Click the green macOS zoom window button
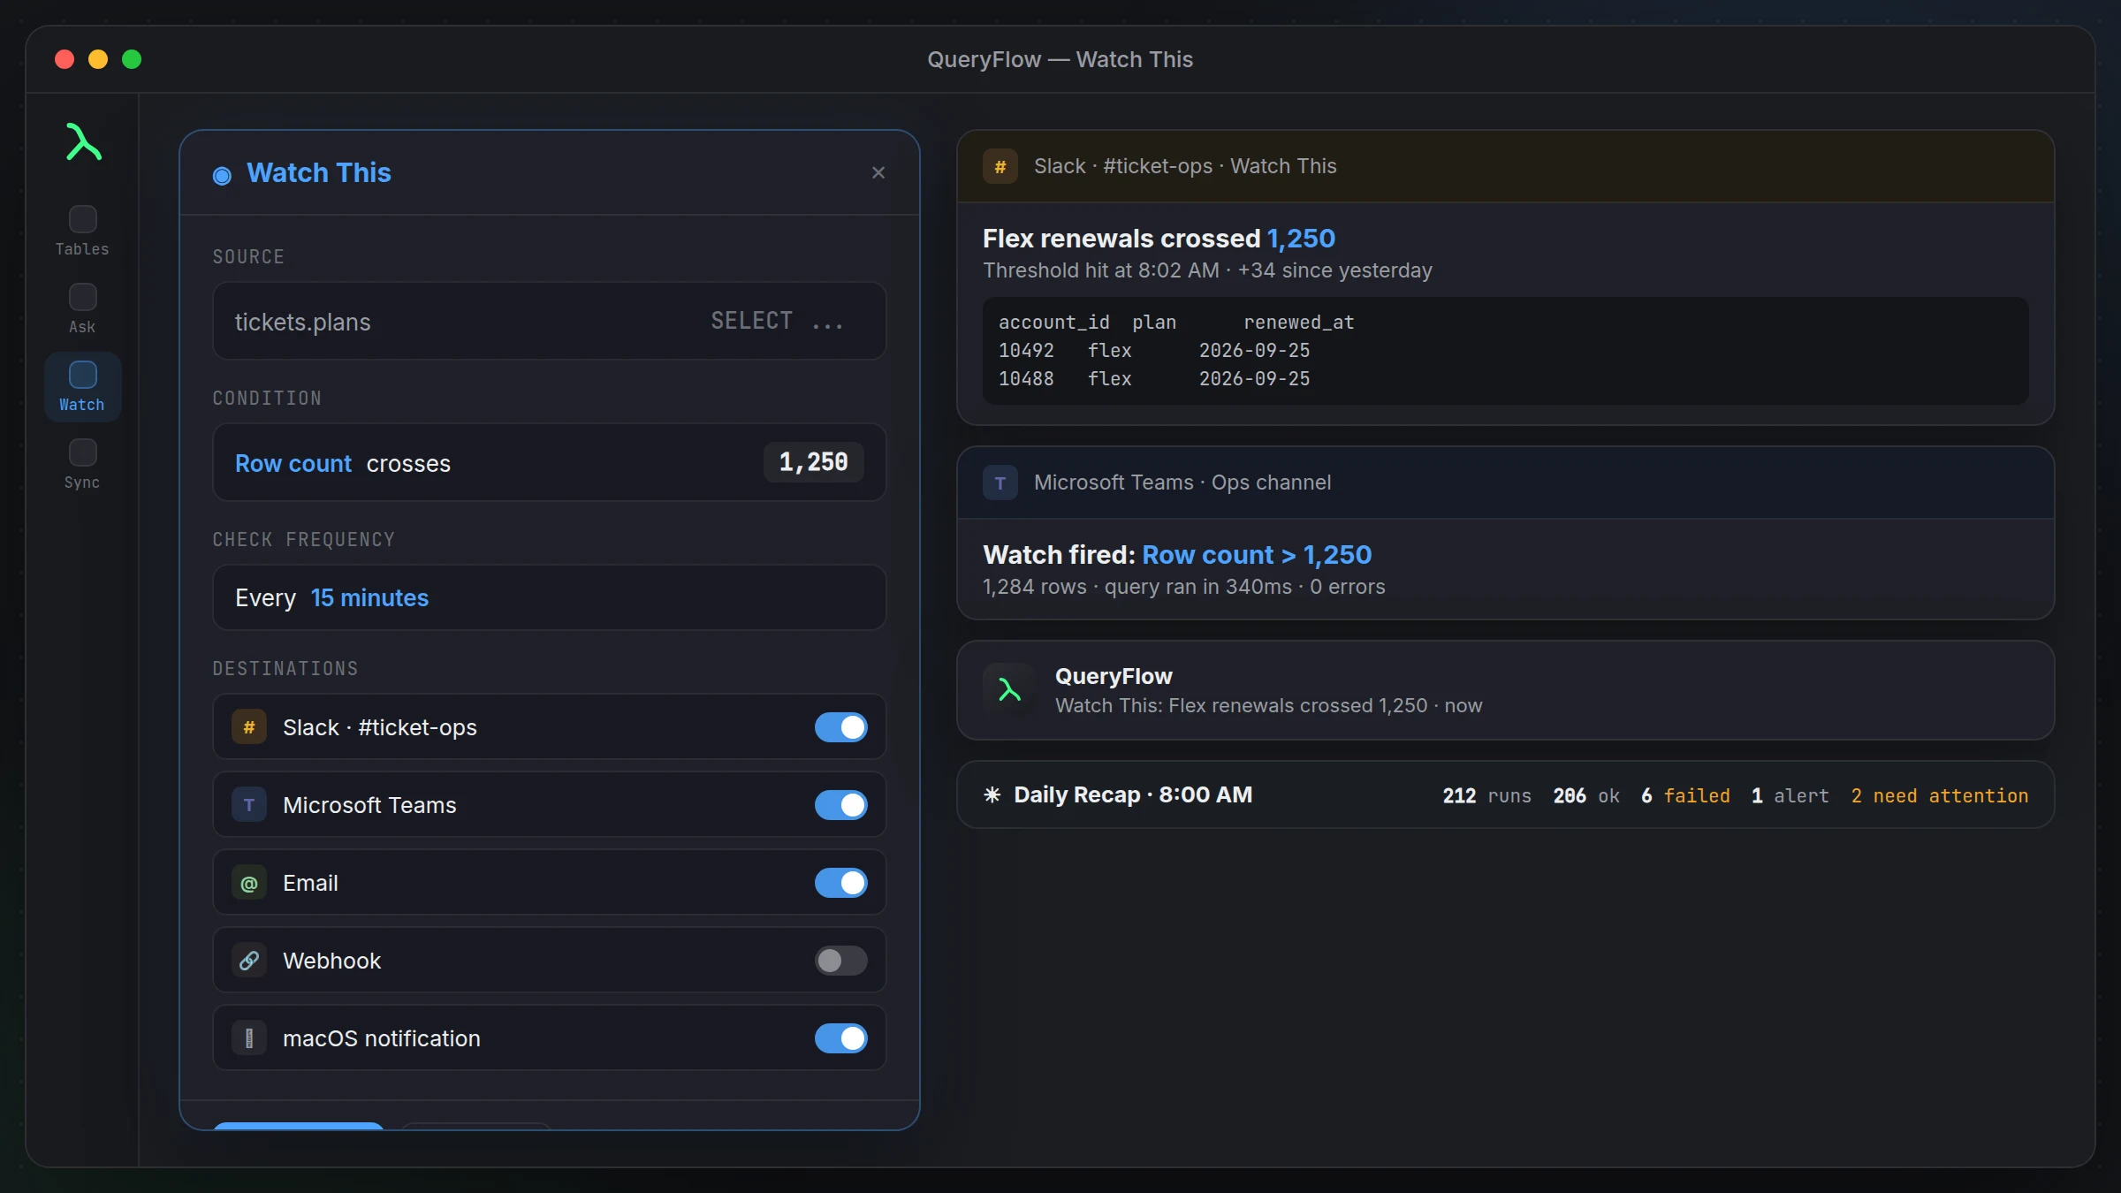Image resolution: width=2121 pixels, height=1193 pixels. [x=132, y=59]
